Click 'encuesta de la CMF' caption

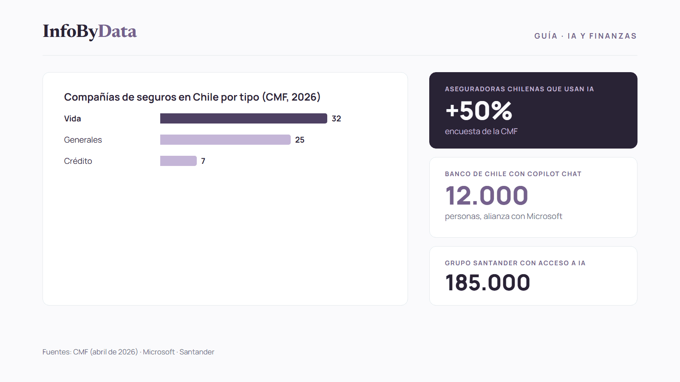point(481,132)
